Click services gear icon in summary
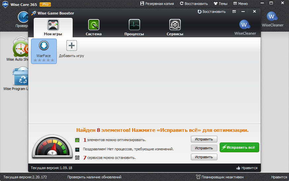 click(77, 158)
